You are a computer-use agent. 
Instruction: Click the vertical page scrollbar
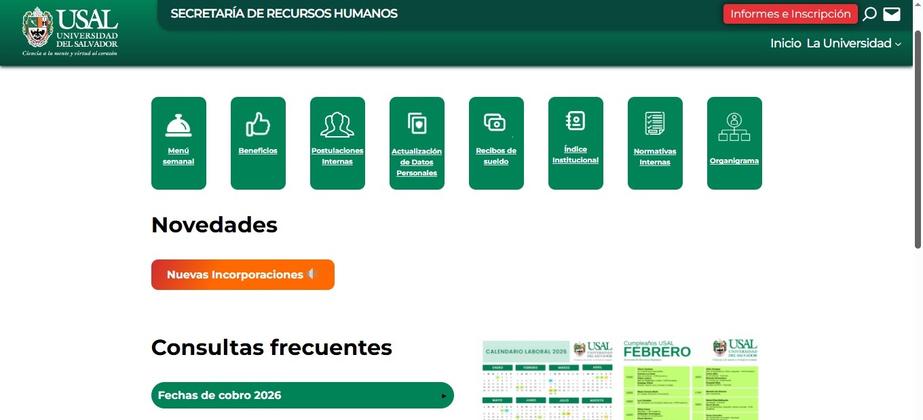pos(918,135)
